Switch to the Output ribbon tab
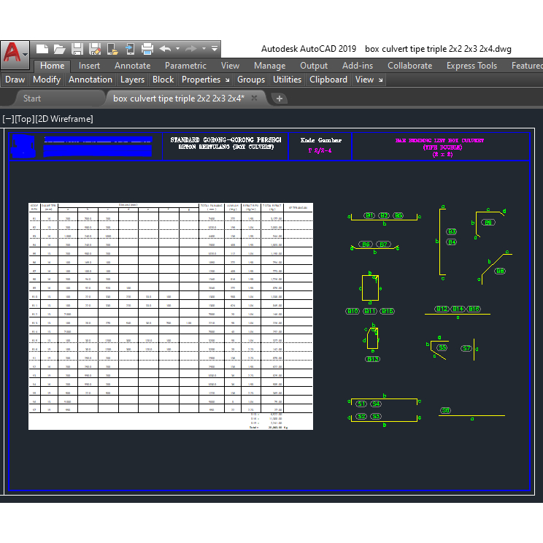Image resolution: width=543 pixels, height=543 pixels. 314,66
